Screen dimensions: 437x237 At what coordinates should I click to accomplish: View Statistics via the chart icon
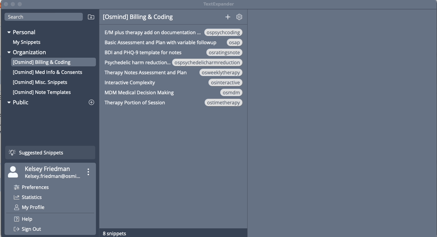(x=16, y=197)
